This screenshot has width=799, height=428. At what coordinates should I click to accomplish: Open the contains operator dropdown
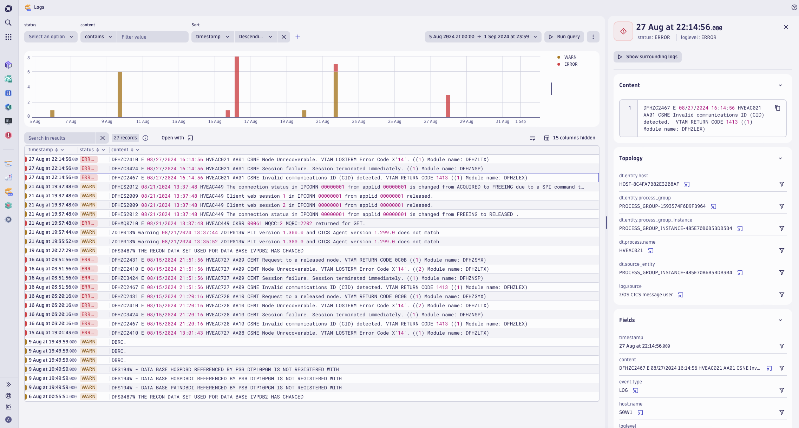click(x=98, y=37)
